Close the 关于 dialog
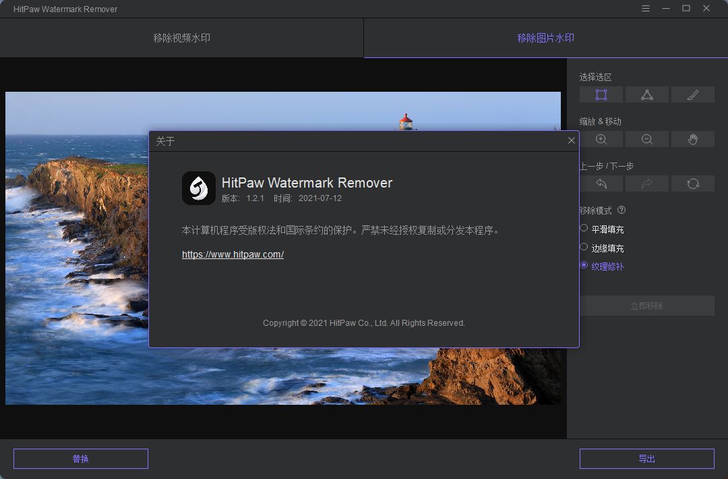The image size is (728, 479). [571, 140]
